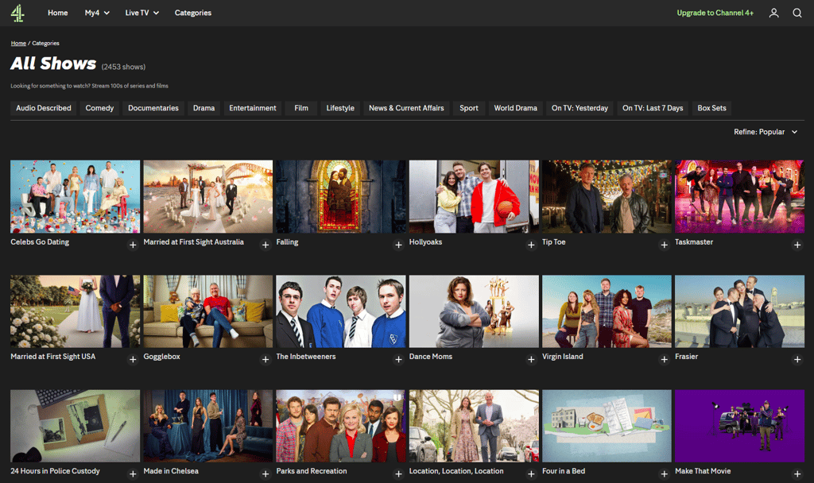Viewport: 814px width, 483px height.
Task: Filter by Audio Described category
Action: click(x=44, y=108)
